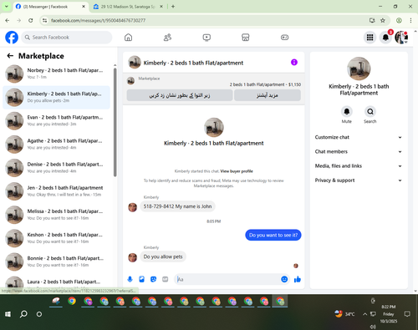
Task: Open notifications bell
Action: pos(385,38)
